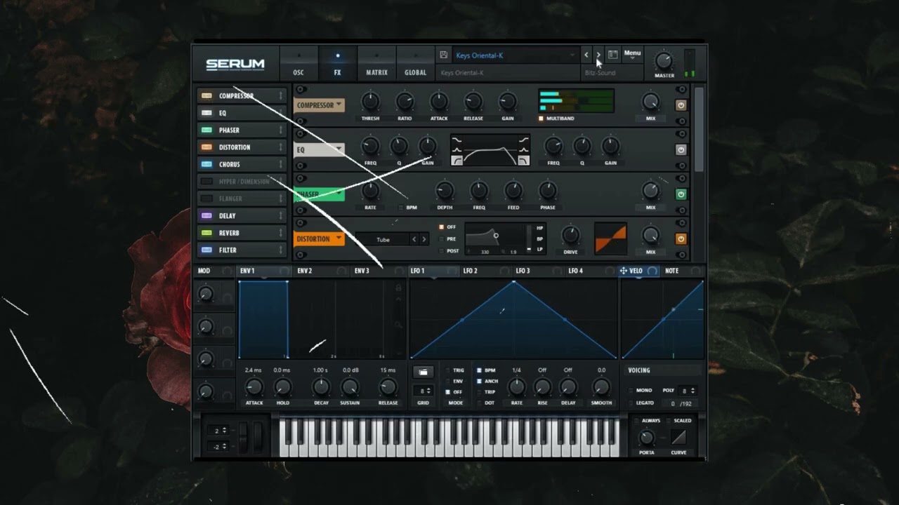
Task: Enable the Legato checkbox
Action: coord(630,403)
